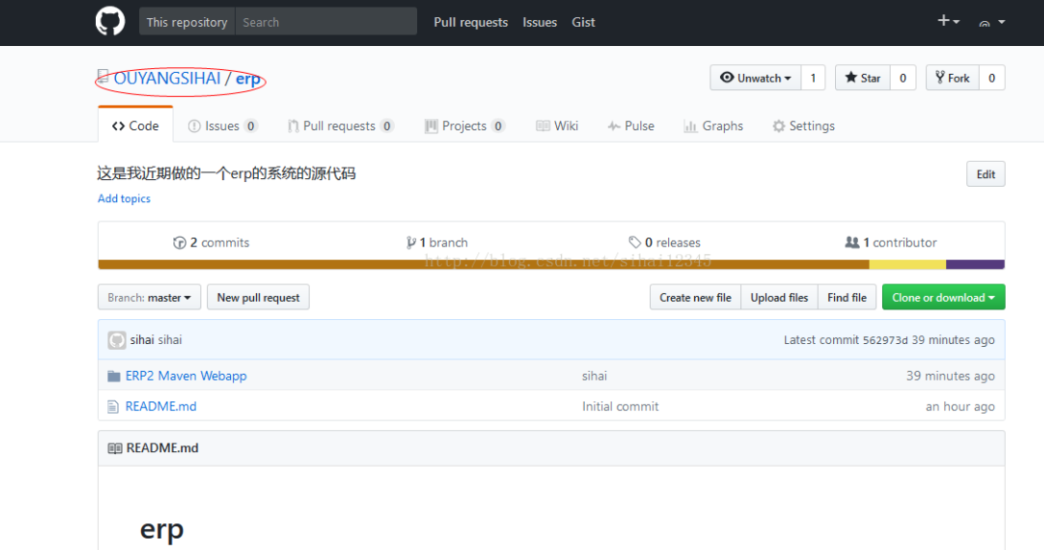The width and height of the screenshot is (1044, 550).
Task: Click the eye icon in Unwatch button
Action: coord(727,78)
